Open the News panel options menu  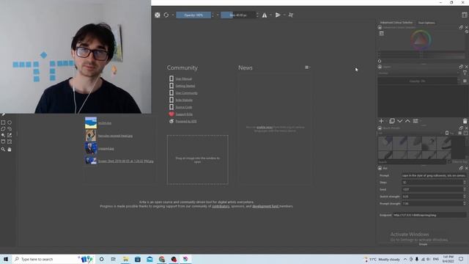[x=307, y=67]
